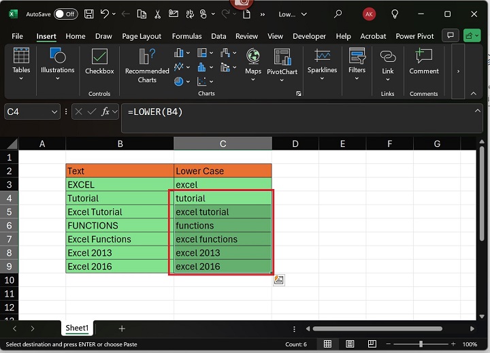490x353 pixels.
Task: Select the Sheet1 worksheet tab
Action: [77, 329]
